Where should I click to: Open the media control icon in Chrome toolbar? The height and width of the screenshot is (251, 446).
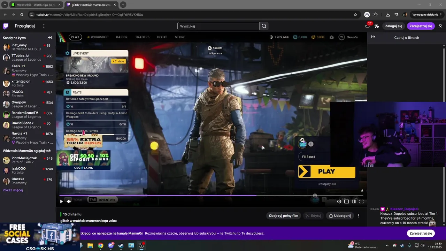click(x=396, y=15)
